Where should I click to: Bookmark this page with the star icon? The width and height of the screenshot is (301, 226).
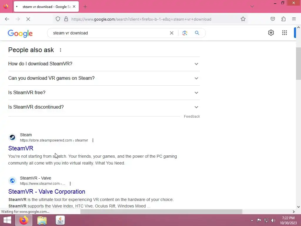243,19
